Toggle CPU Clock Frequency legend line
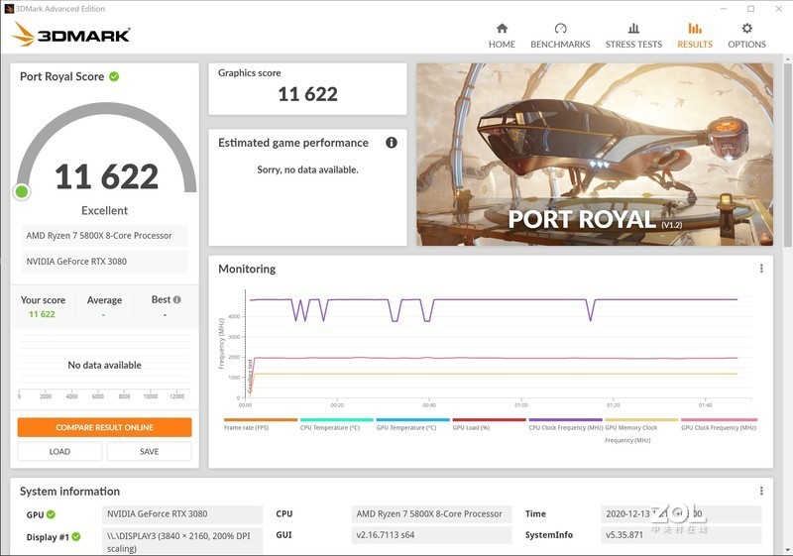This screenshot has height=556, width=793. [565, 424]
